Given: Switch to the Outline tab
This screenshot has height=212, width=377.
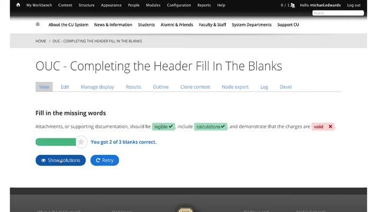Looking at the screenshot, I should (x=161, y=87).
